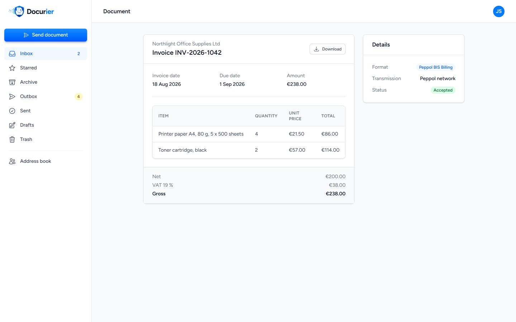Open the Archive folder
Viewport: 516px width, 322px height.
[46, 82]
